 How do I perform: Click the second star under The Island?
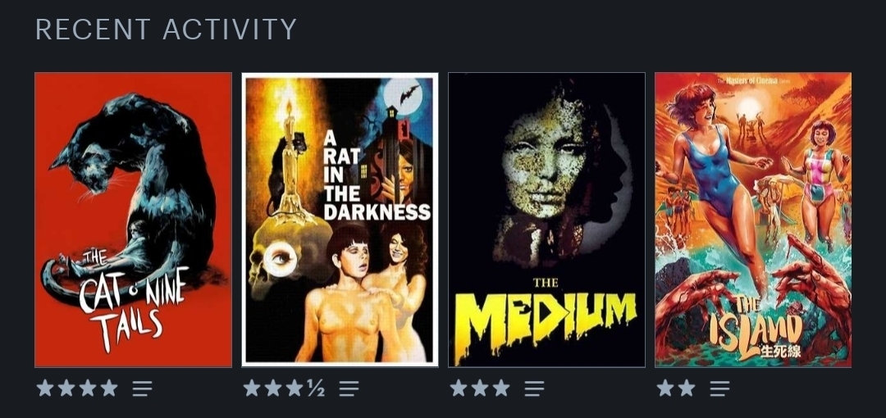click(687, 388)
